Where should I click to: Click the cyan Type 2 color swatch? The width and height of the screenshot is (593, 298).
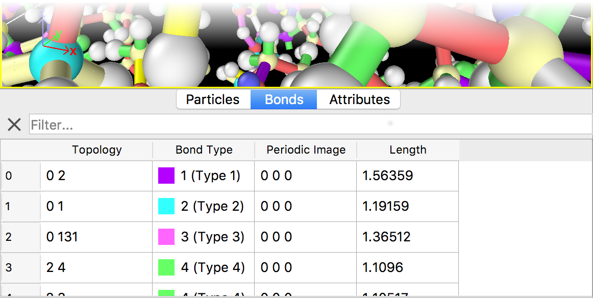click(166, 207)
